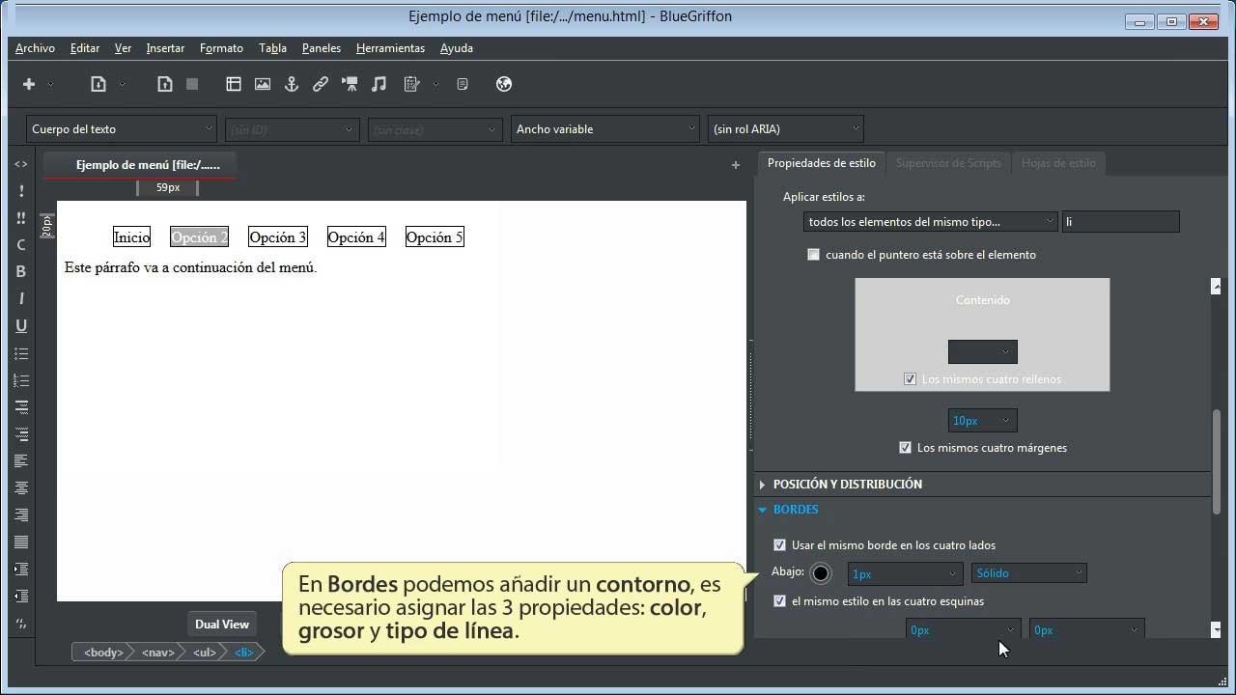Switch to the 'Hojas de estilo' tab
Viewport: 1236px width, 695px height.
[x=1058, y=163]
